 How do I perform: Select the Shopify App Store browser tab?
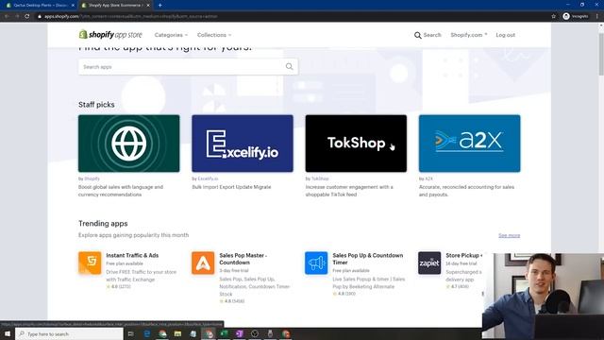pos(114,6)
